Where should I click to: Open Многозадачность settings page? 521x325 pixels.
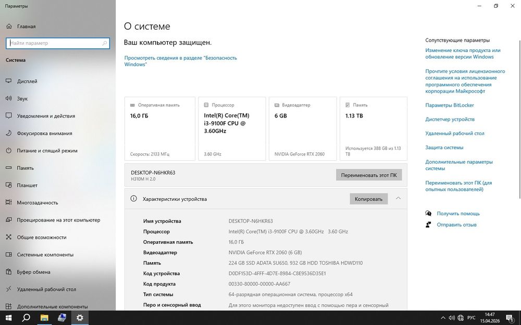58,202
